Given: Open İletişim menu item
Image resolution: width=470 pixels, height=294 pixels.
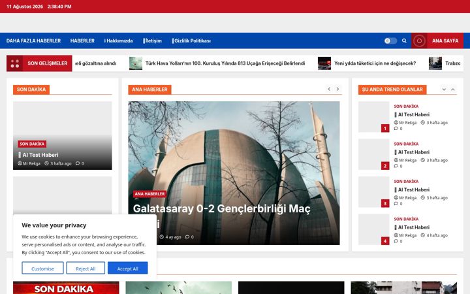Looking at the screenshot, I should coord(152,41).
